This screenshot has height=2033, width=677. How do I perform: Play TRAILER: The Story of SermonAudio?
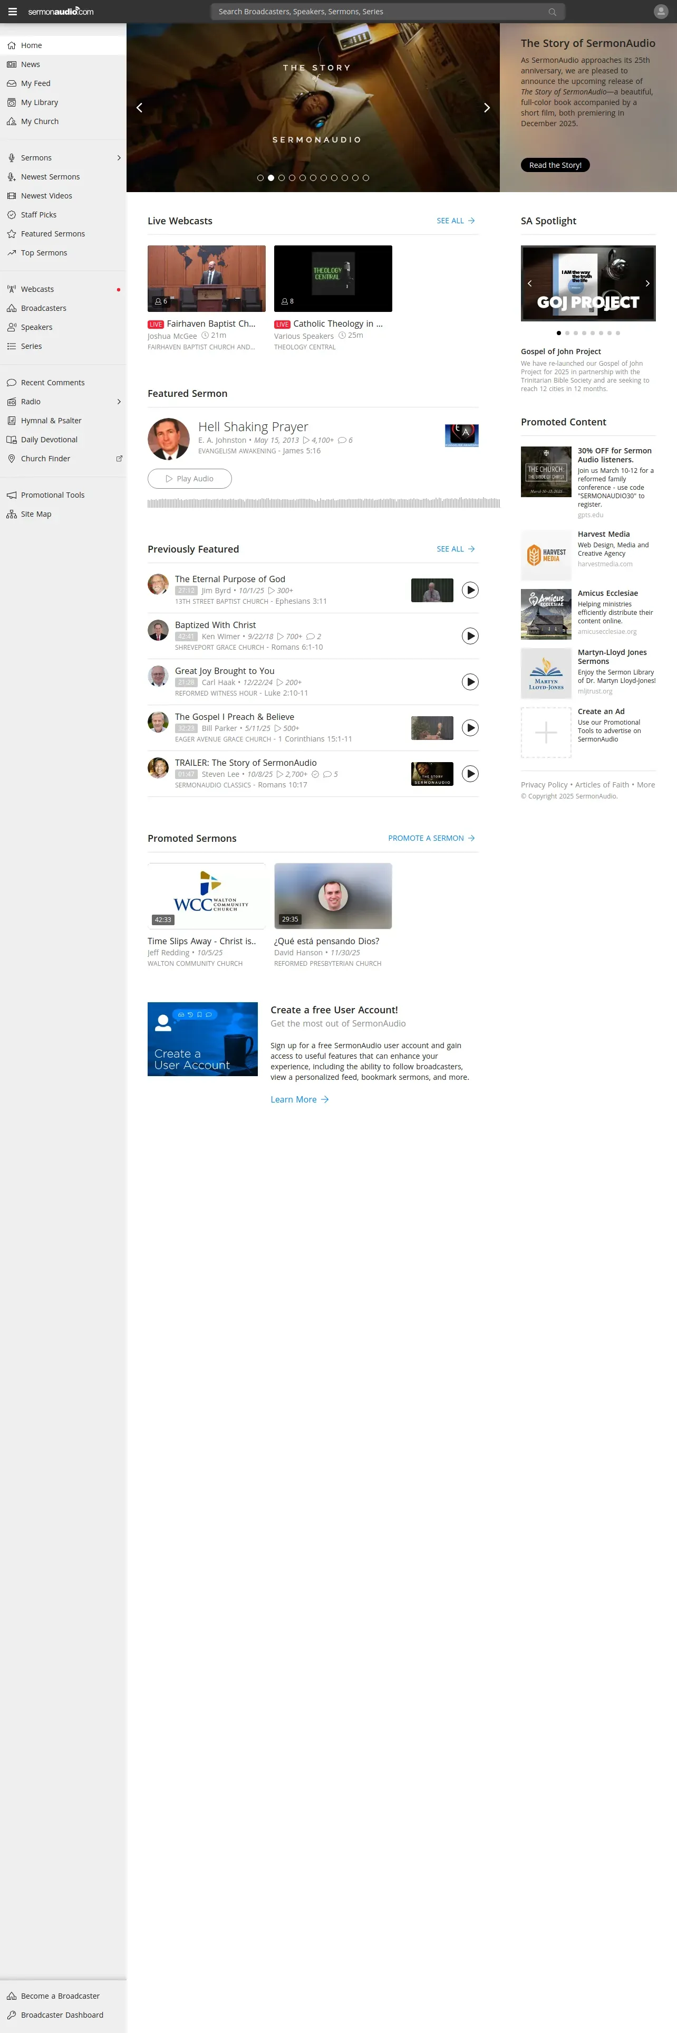470,773
